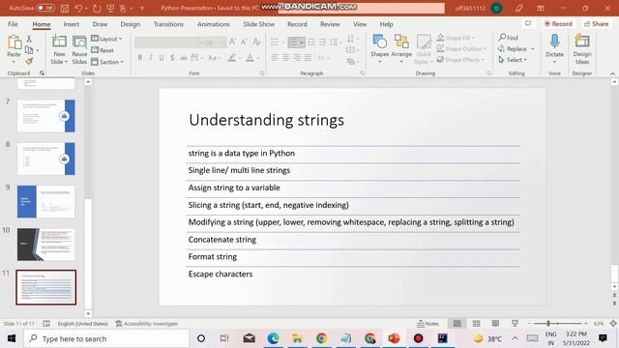The image size is (619, 348).
Task: Switch to the Slide Show tab
Action: point(258,24)
